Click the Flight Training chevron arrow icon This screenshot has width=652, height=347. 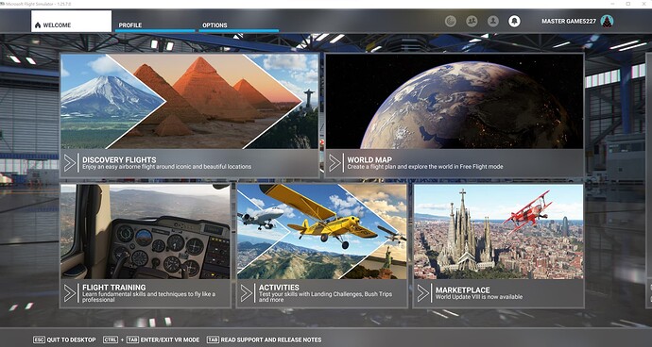[70, 293]
